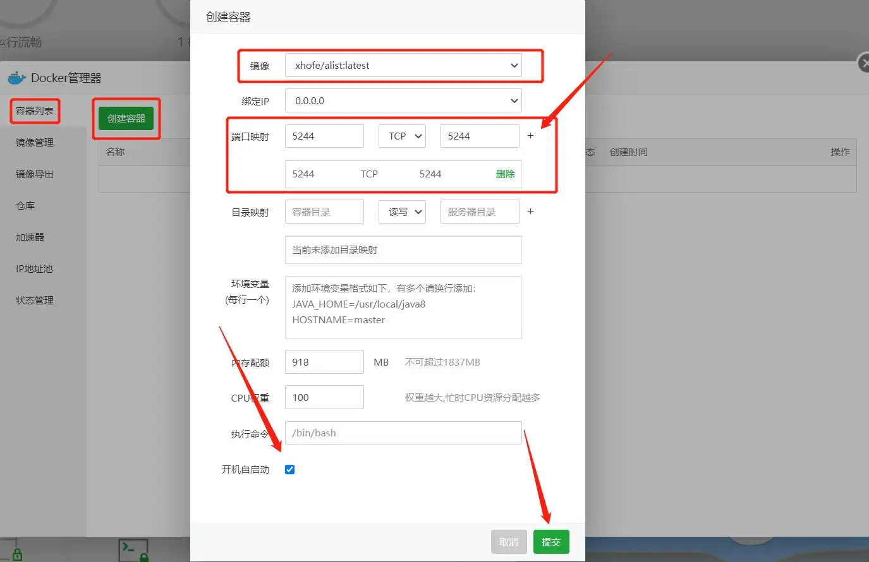Close the Docker manager with the X icon
The width and height of the screenshot is (869, 562).
point(864,63)
